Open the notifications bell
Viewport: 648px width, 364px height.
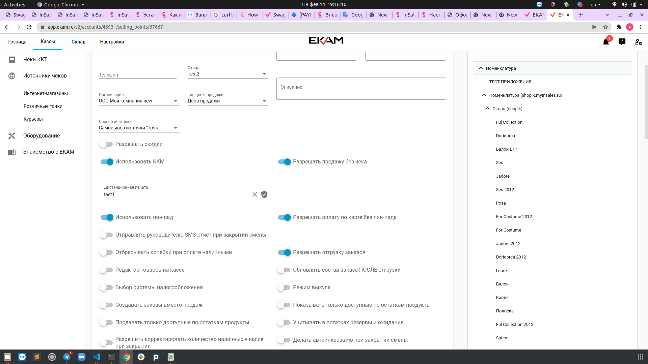tap(606, 42)
